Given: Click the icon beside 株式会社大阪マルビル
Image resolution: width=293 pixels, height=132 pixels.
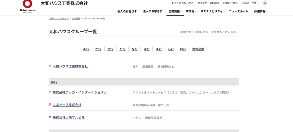Looking at the screenshot, I should [50, 117].
